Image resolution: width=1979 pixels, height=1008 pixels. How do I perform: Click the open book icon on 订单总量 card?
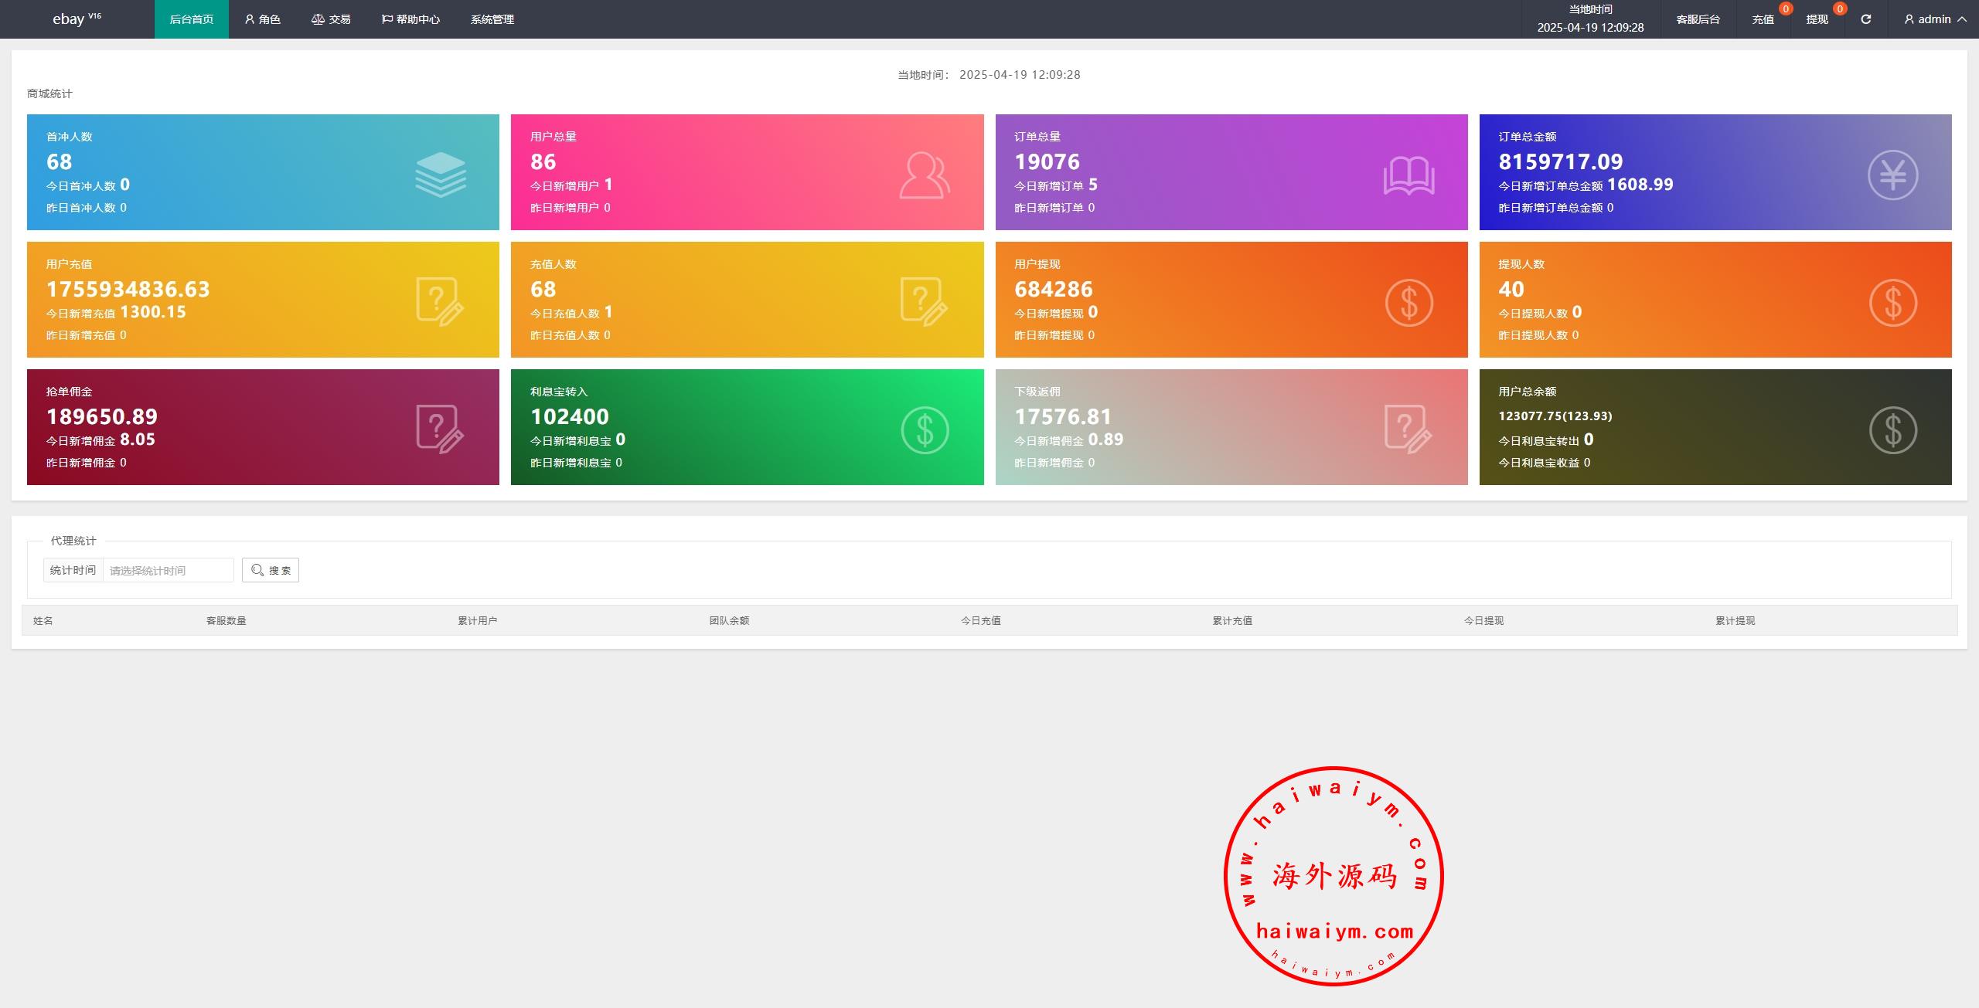(1408, 175)
